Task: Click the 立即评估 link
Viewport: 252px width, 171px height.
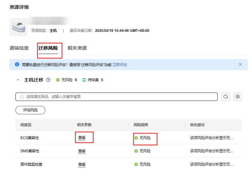Action: point(120,65)
